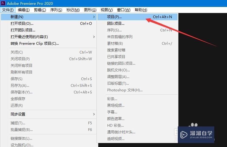Image resolution: width=227 pixels, height=147 pixels.
Task: Click 素材箱(B) submenu entry
Action: 137,43
